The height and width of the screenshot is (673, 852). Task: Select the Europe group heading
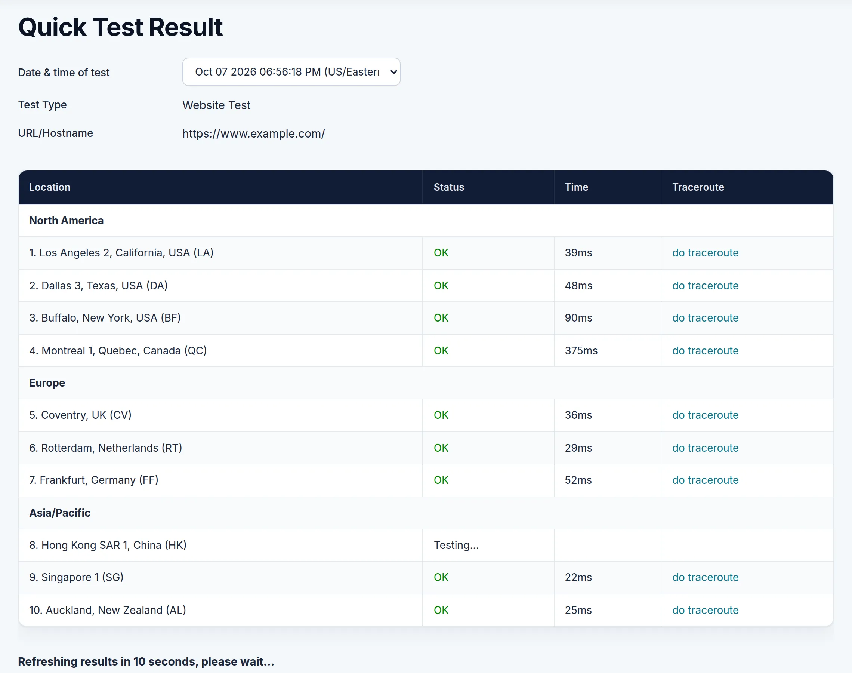coord(47,383)
